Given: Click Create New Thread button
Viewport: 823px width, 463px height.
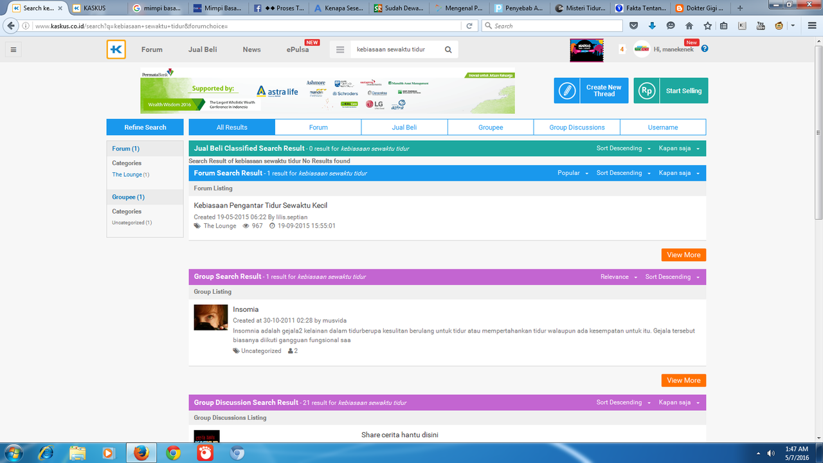Looking at the screenshot, I should pos(592,91).
